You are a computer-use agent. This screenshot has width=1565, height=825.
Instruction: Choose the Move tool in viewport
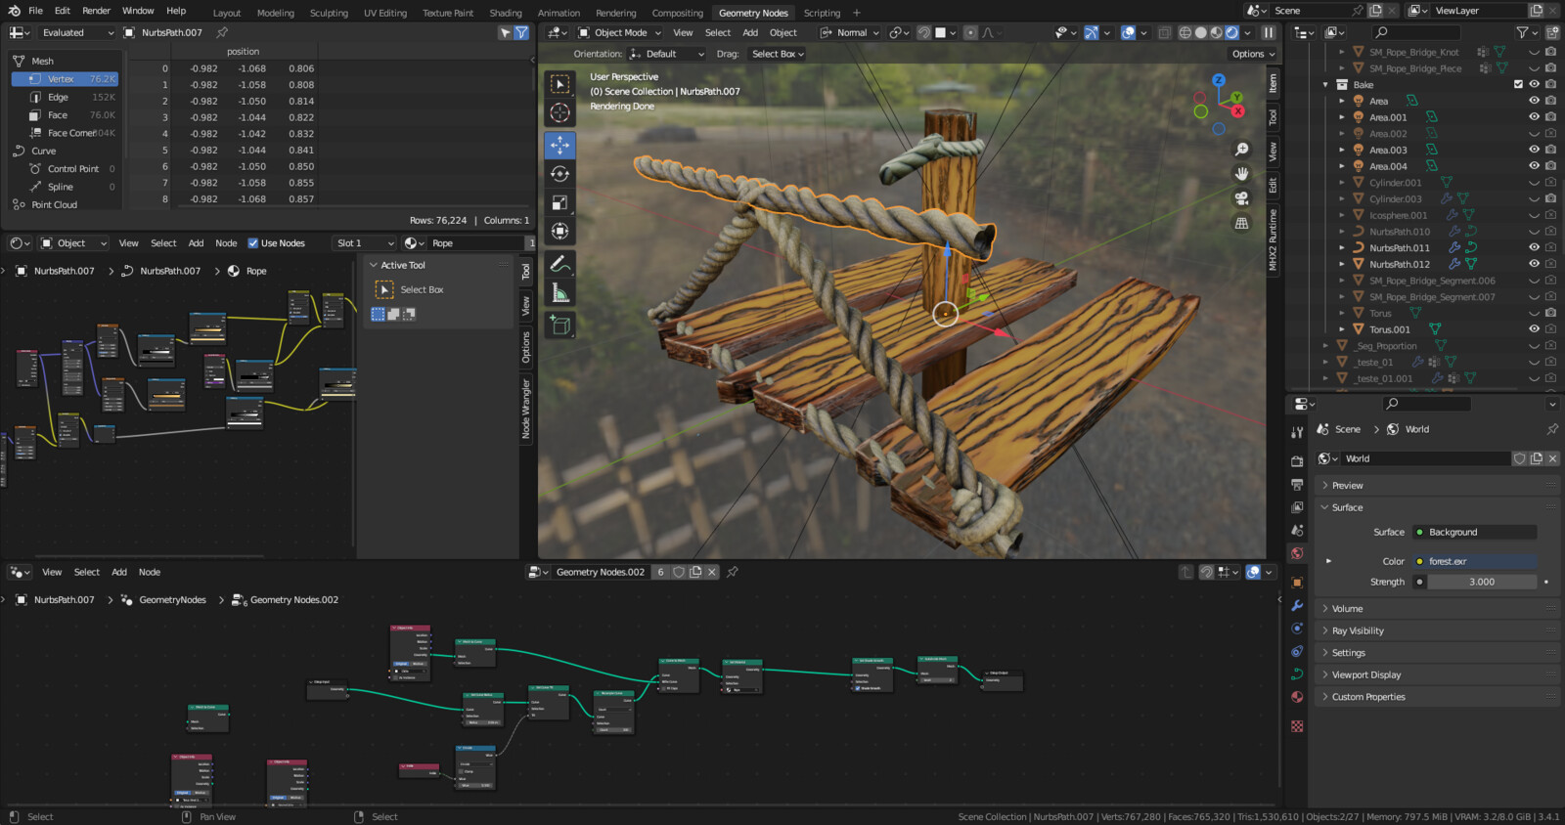(559, 146)
